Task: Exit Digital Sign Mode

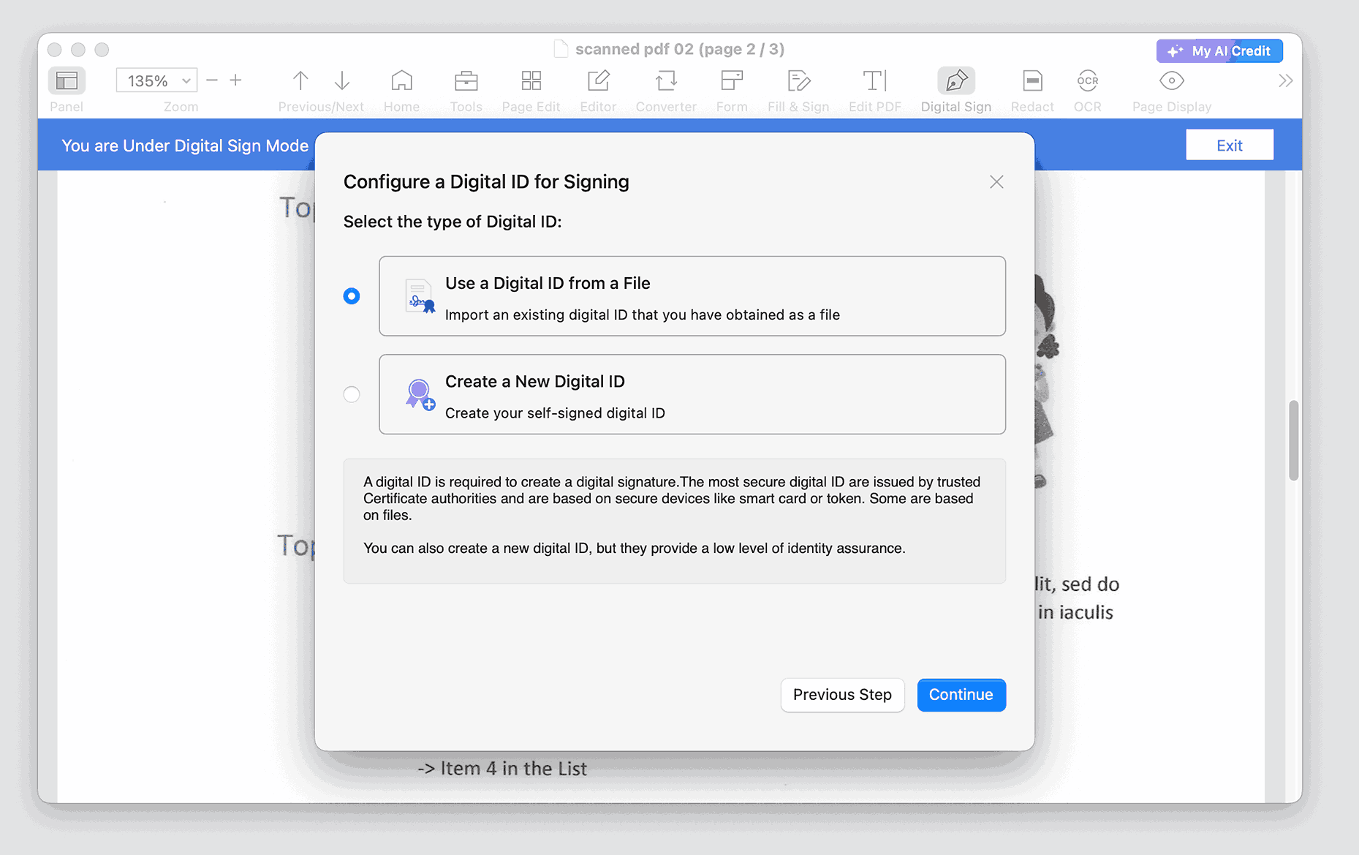Action: [x=1230, y=145]
